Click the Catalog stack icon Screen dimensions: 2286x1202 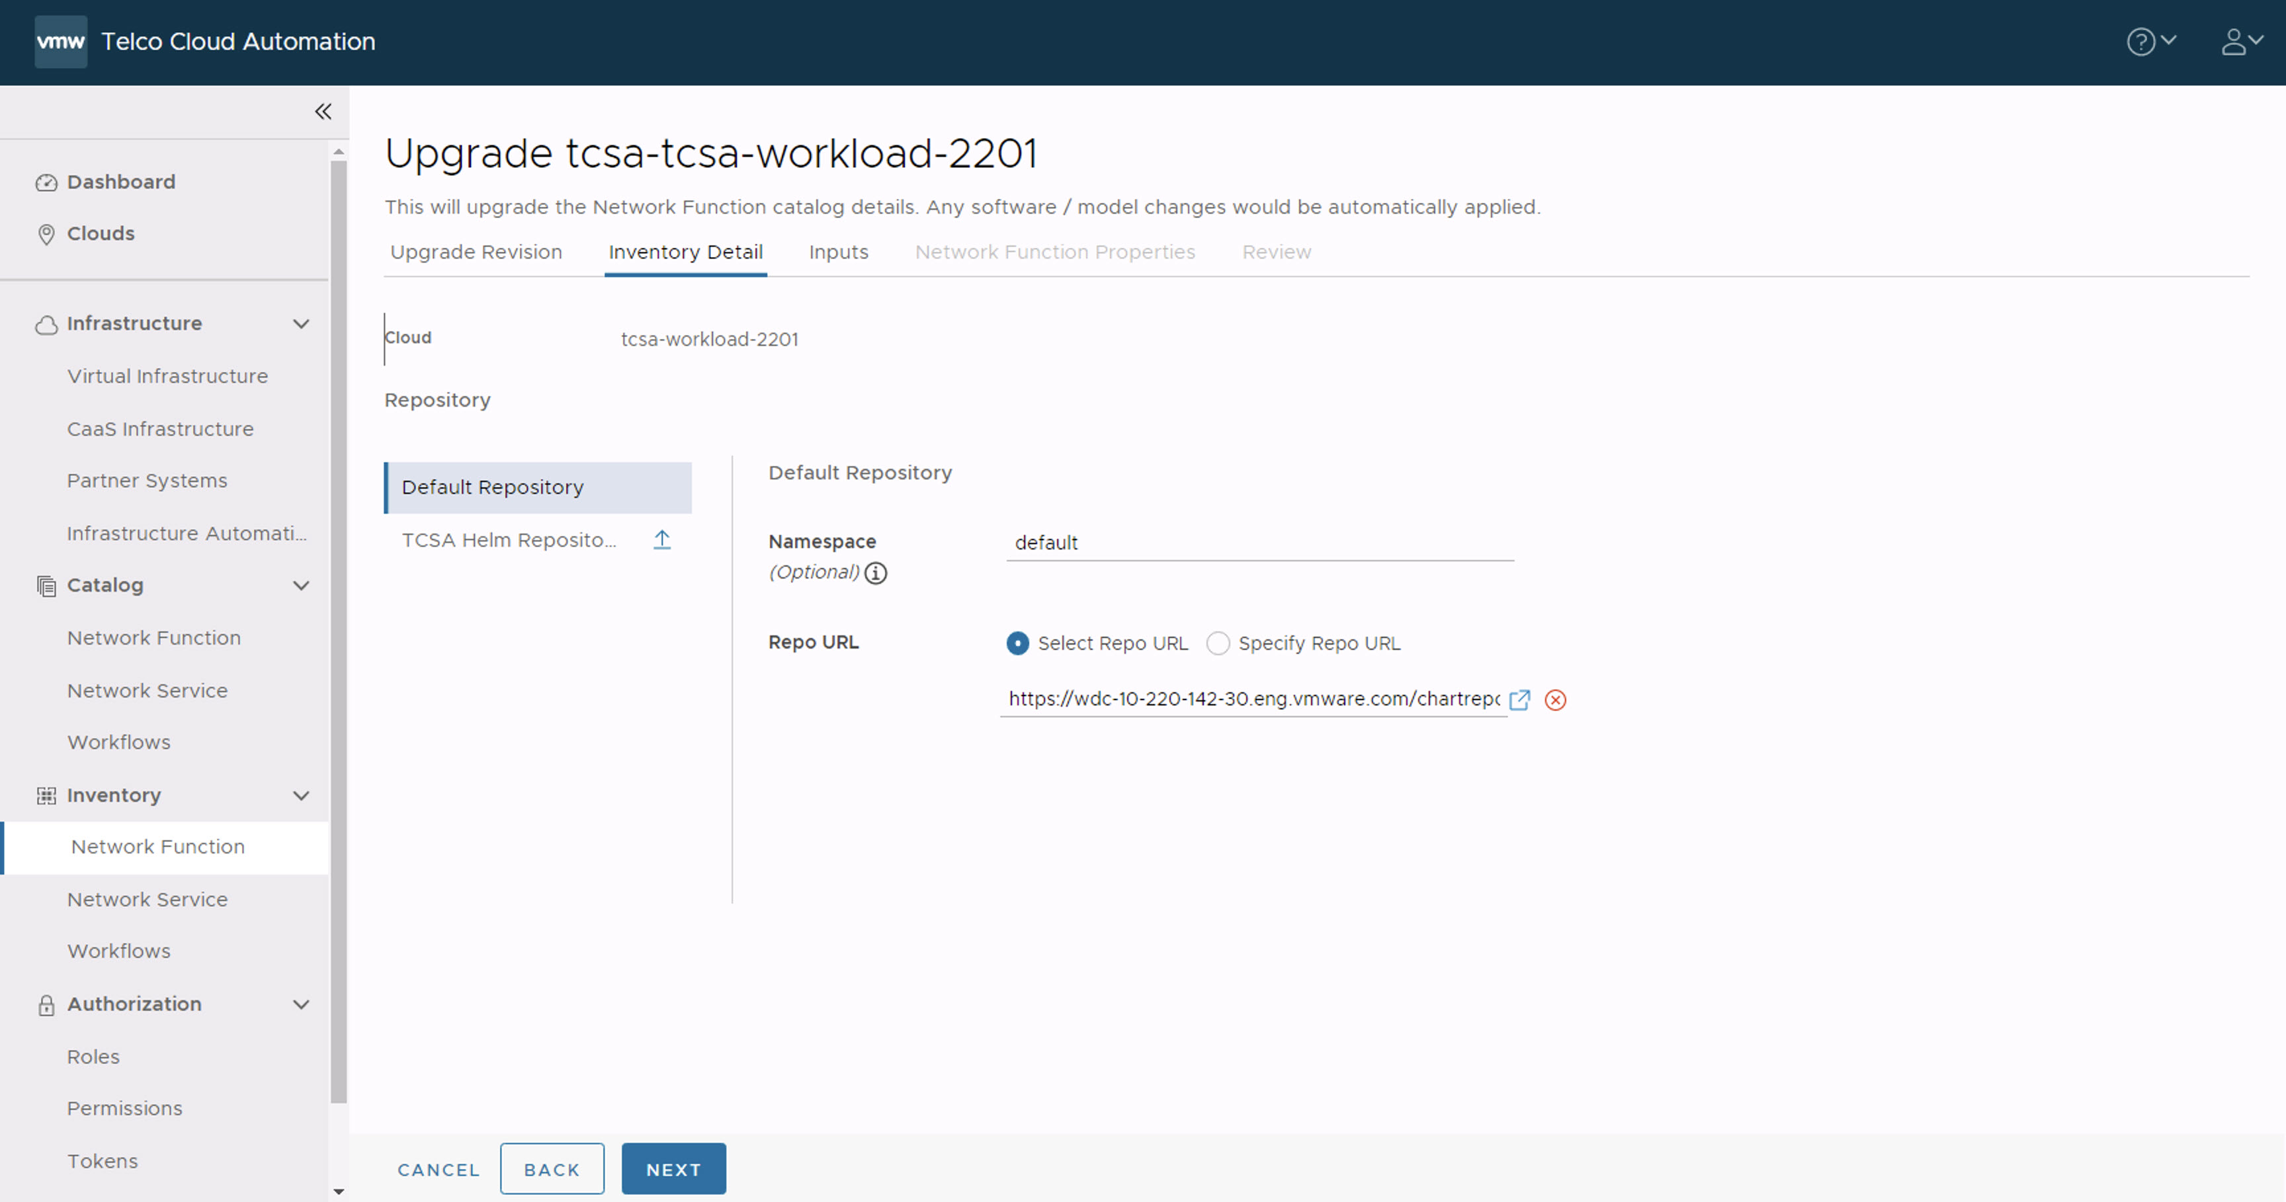pyautogui.click(x=46, y=586)
